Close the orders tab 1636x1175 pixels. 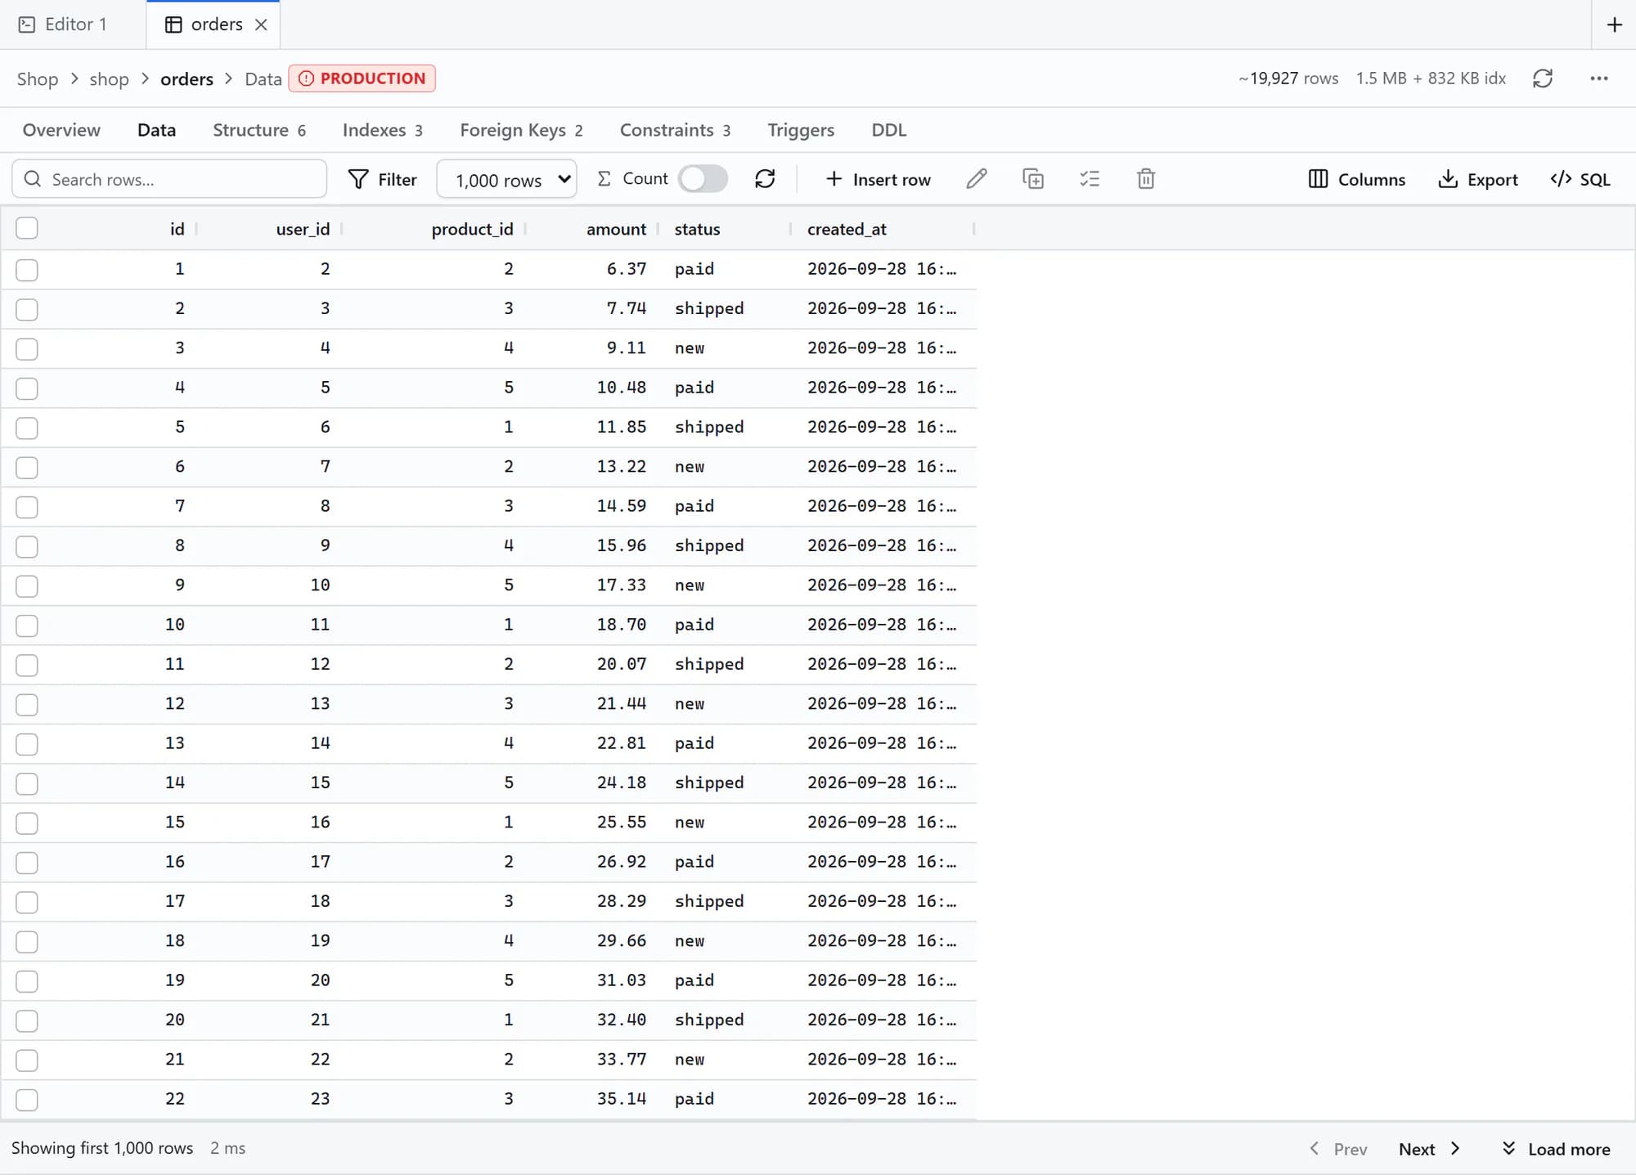261,25
